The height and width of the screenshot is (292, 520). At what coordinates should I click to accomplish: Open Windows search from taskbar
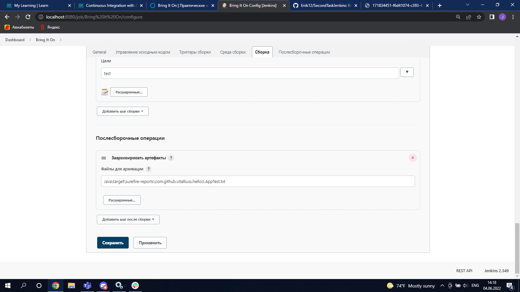pyautogui.click(x=23, y=286)
